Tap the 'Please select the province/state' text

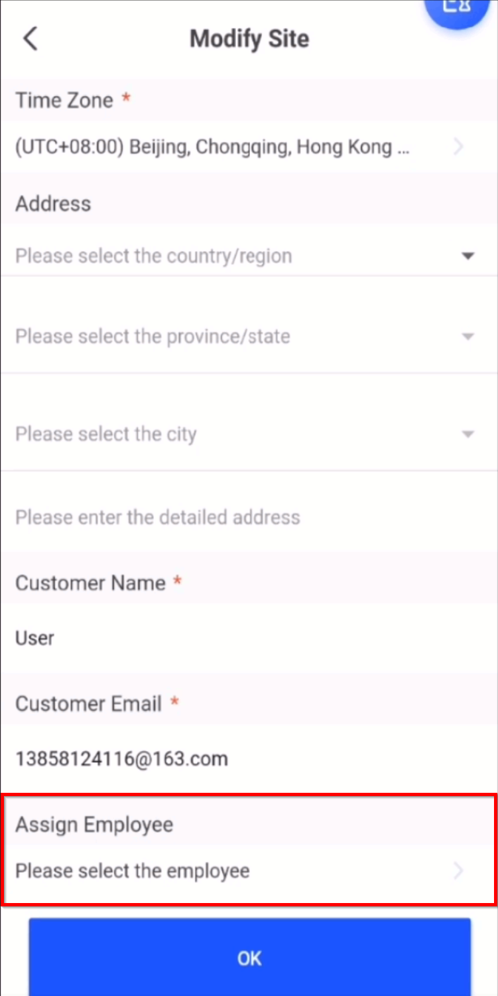(x=153, y=337)
